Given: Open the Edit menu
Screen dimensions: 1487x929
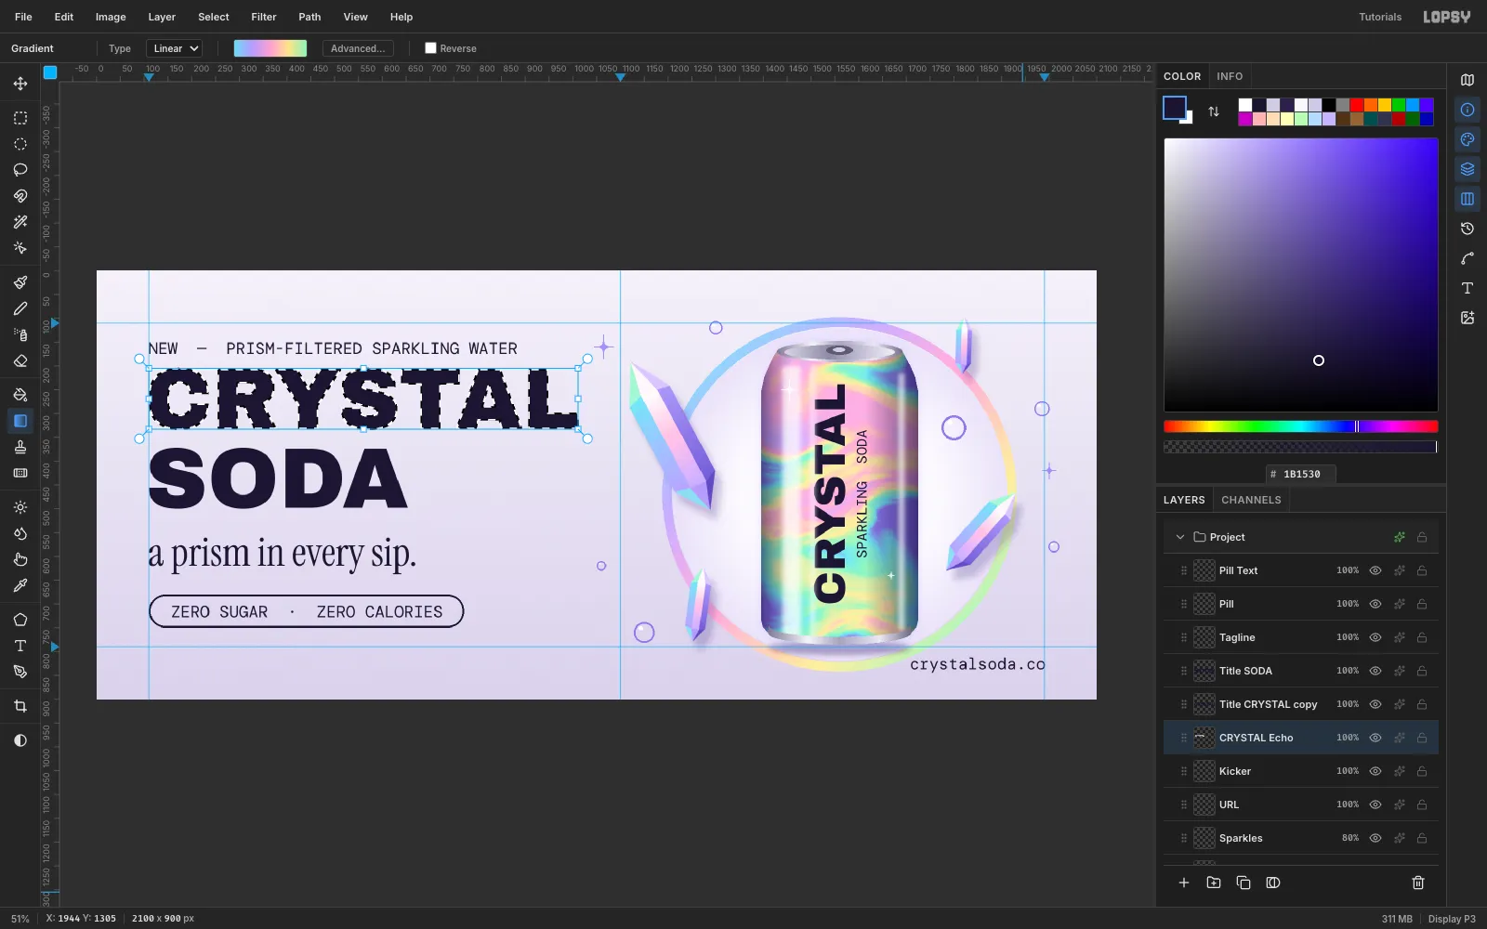Looking at the screenshot, I should [64, 17].
